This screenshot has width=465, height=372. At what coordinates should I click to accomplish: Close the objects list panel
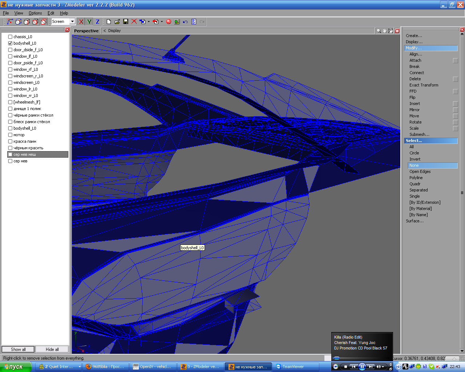click(x=67, y=30)
